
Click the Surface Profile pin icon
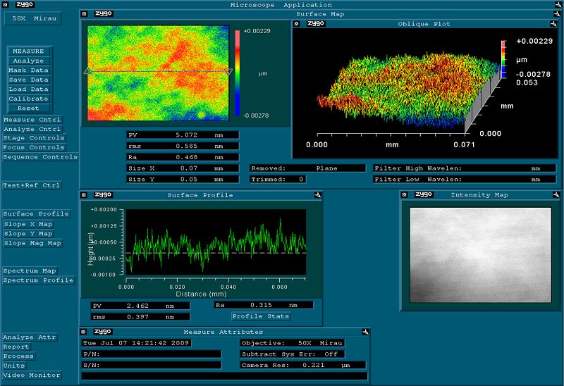pyautogui.click(x=319, y=194)
